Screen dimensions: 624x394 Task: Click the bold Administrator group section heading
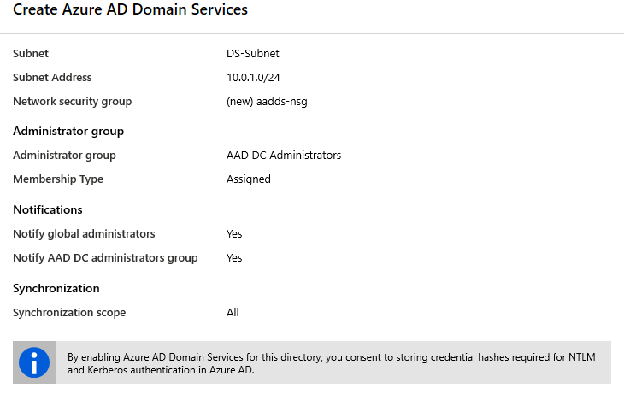click(x=68, y=131)
